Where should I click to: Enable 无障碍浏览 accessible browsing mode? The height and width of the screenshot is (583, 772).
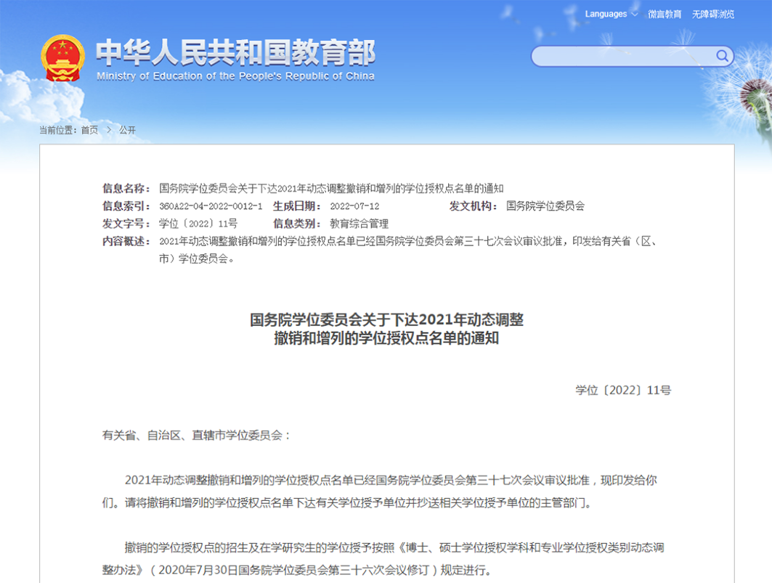pos(712,15)
